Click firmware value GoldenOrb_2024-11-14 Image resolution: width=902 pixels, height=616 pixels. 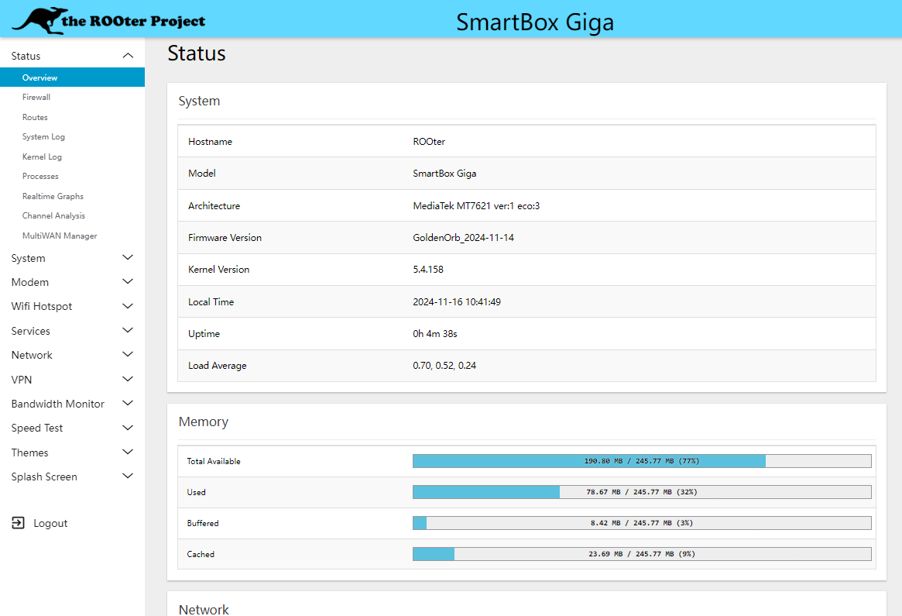[464, 238]
